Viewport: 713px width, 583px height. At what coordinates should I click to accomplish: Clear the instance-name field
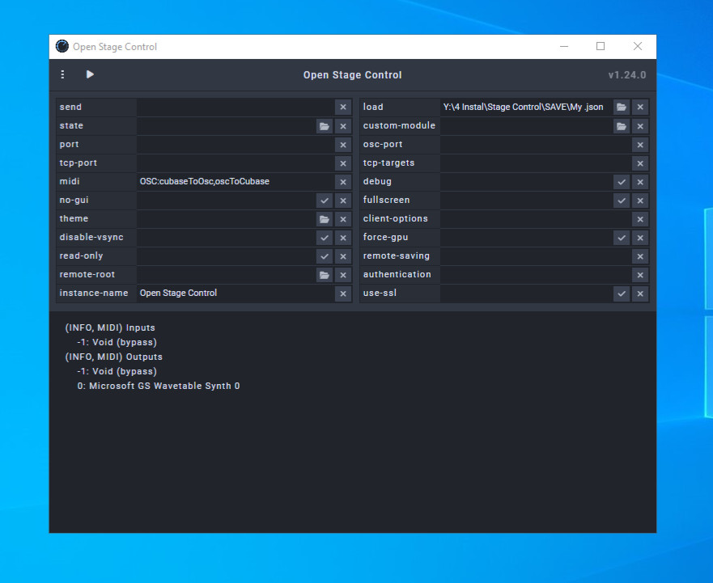click(343, 294)
